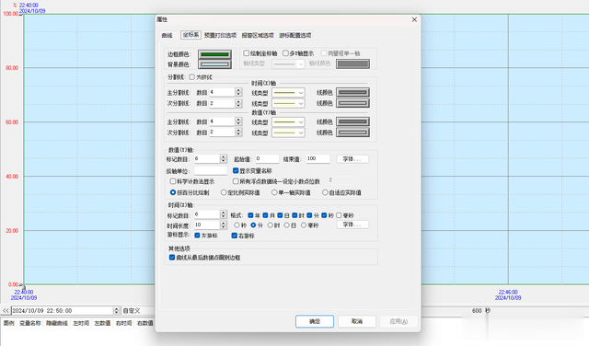Open time axis 次分割线 线颜色 swatch

coord(352,103)
